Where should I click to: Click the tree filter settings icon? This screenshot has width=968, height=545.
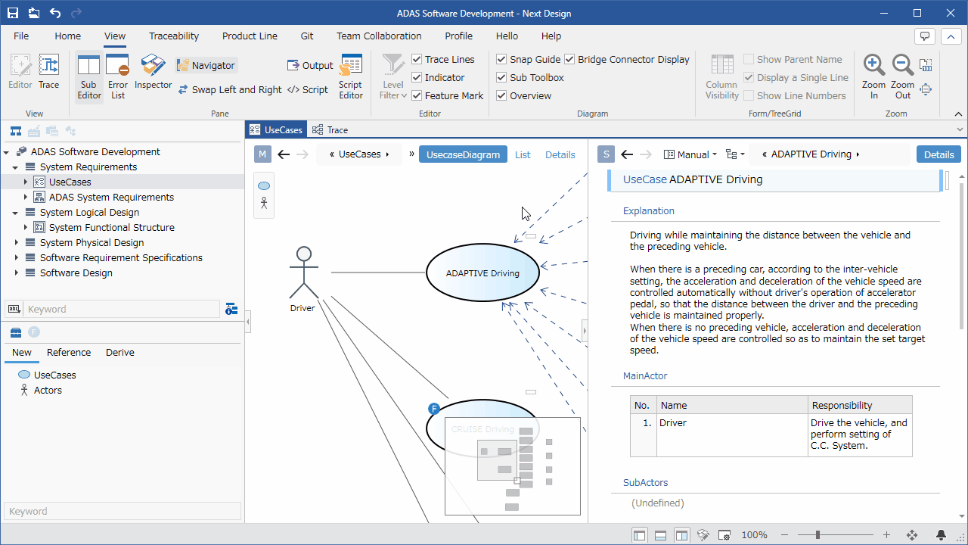point(231,309)
